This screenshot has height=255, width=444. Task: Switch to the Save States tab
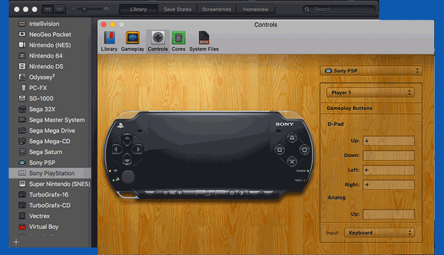178,9
